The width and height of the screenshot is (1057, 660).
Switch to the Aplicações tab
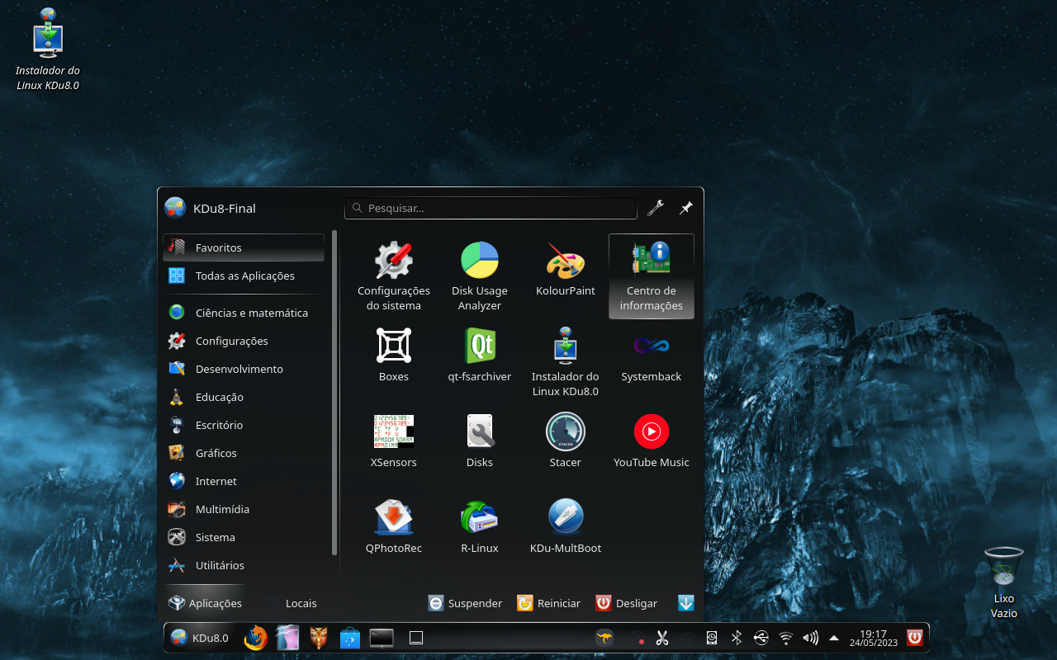[205, 603]
